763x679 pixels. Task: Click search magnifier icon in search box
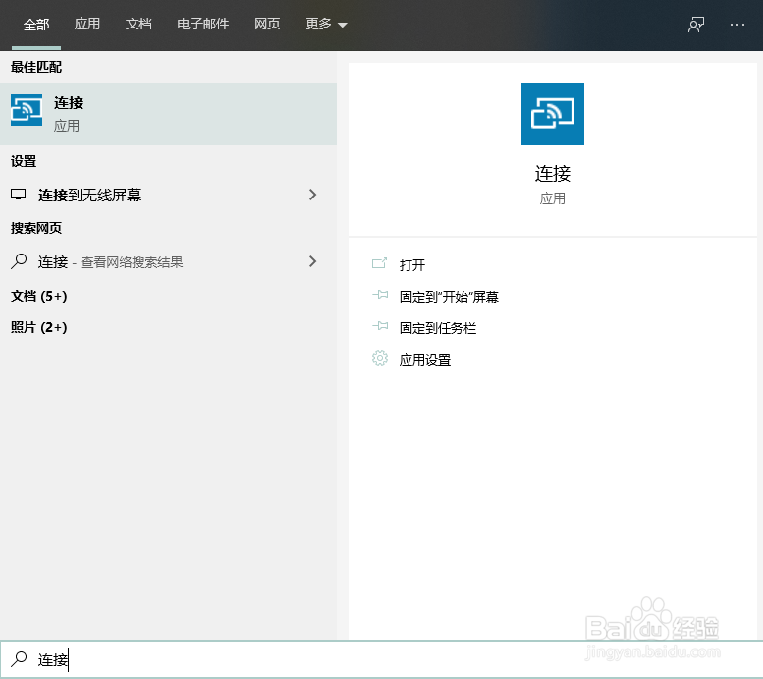point(19,659)
